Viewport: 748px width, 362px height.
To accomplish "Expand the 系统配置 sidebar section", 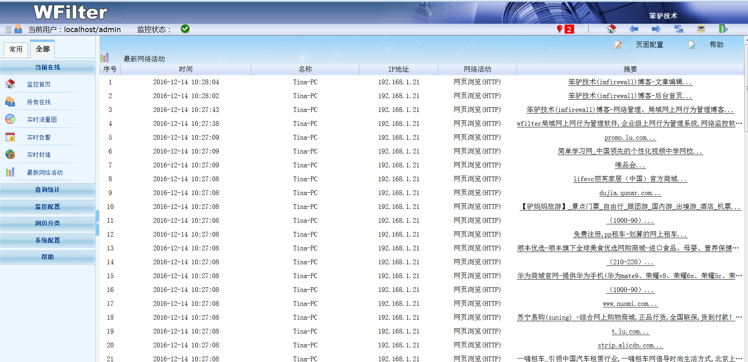I will [x=48, y=240].
